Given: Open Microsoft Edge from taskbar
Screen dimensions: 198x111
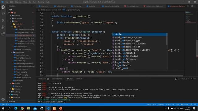Looking at the screenshot, I should pyautogui.click(x=16, y=108).
